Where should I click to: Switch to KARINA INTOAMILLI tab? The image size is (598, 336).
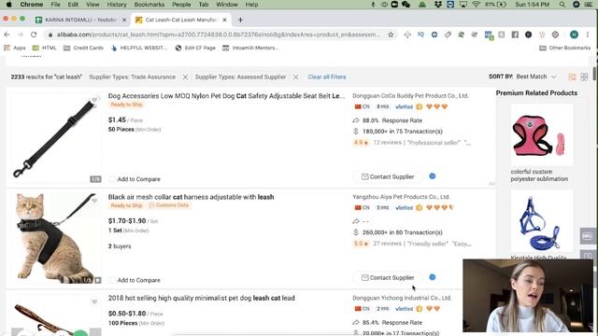click(81, 20)
